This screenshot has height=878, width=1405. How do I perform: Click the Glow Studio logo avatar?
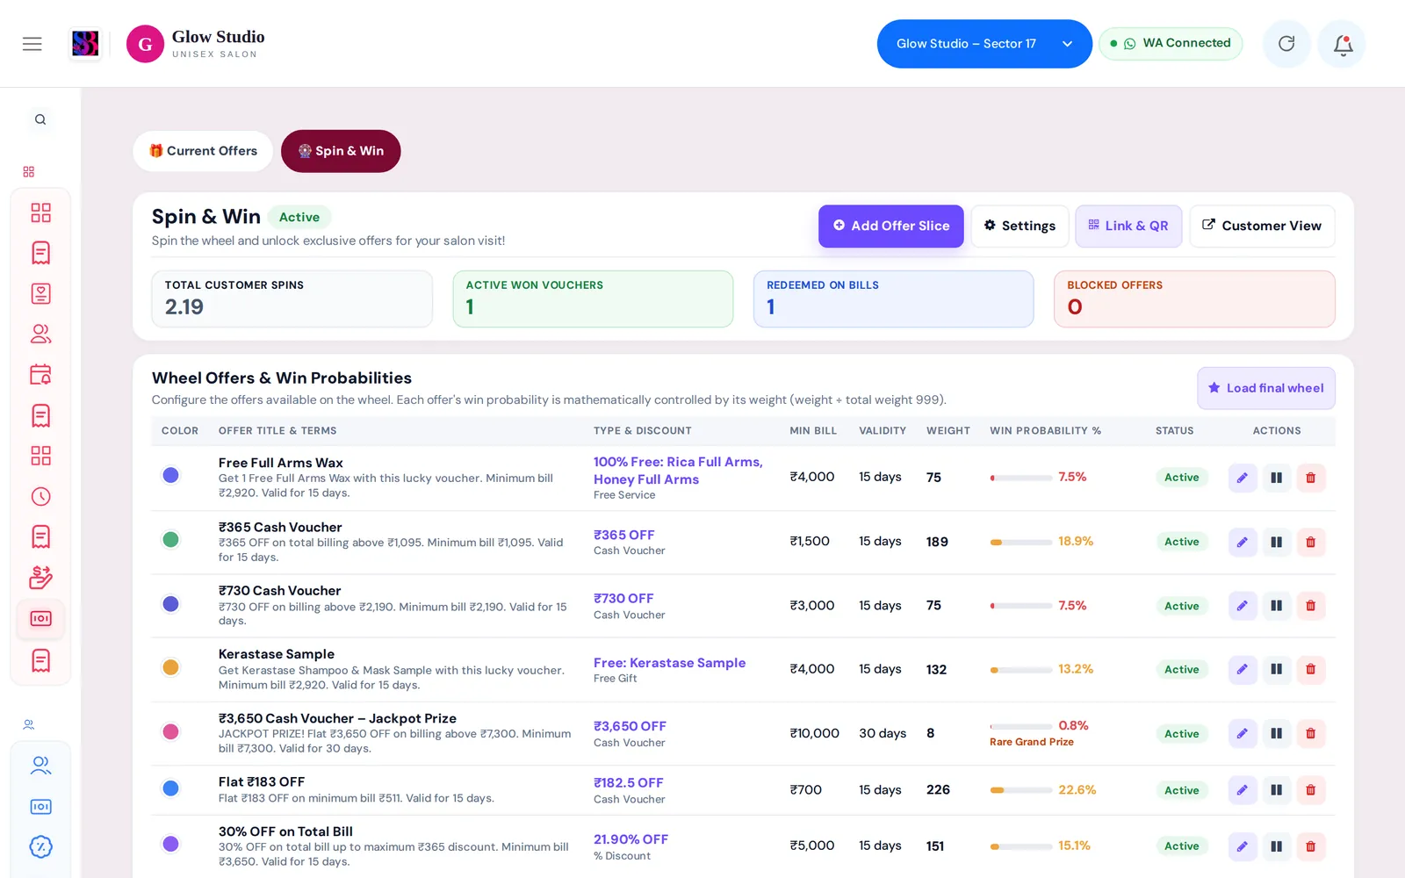click(145, 44)
